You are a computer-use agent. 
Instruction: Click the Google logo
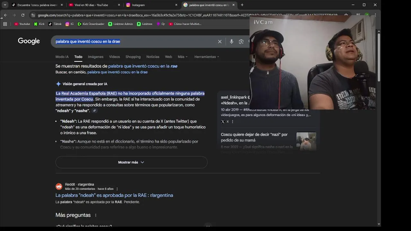pos(29,41)
